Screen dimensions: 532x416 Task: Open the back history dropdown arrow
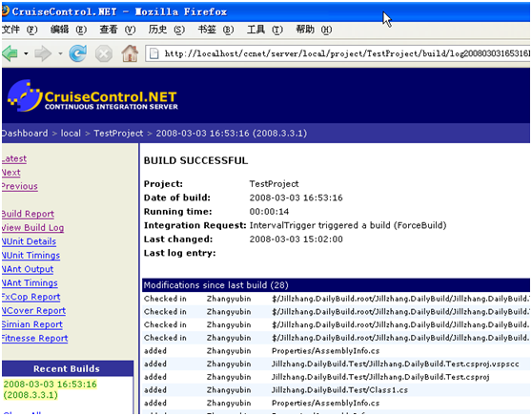pyautogui.click(x=26, y=53)
